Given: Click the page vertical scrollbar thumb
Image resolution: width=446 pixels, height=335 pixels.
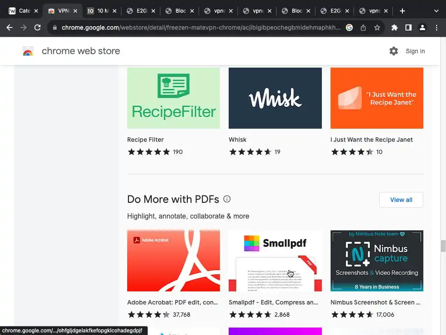Looking at the screenshot, I should (x=443, y=246).
